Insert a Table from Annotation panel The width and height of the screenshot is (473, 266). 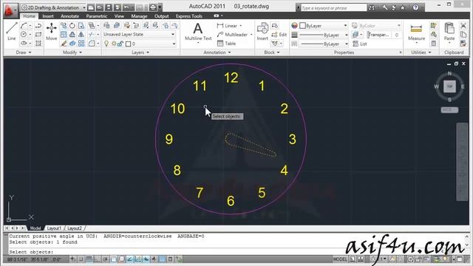coord(227,44)
